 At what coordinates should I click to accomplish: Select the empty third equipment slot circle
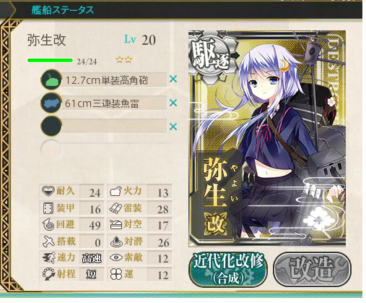pos(51,127)
